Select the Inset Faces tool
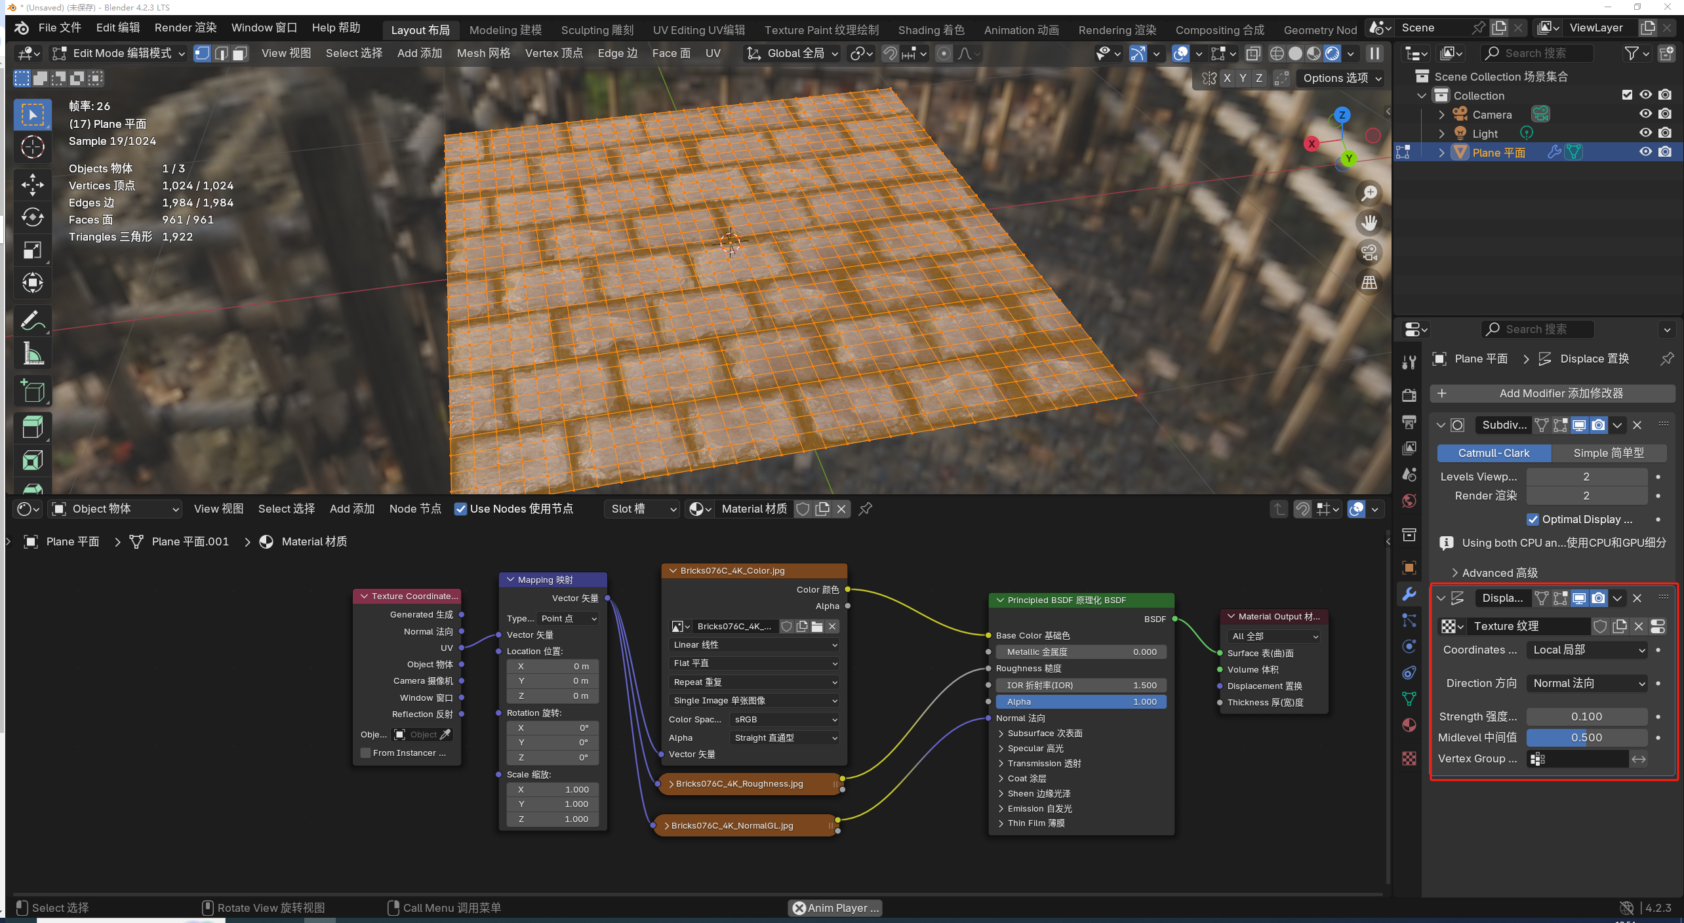1684x923 pixels. pos(32,460)
